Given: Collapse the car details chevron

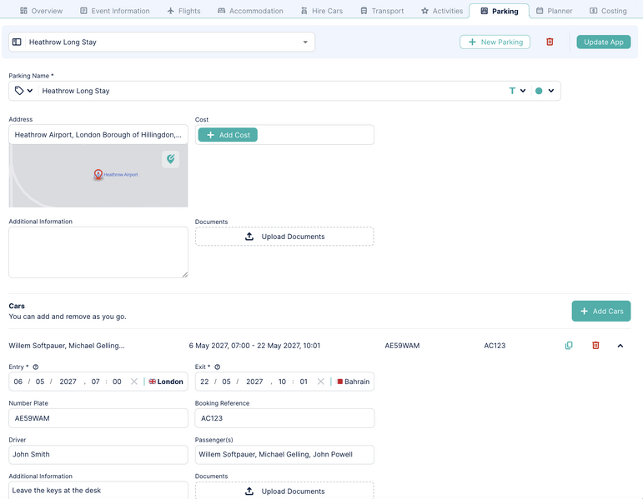Looking at the screenshot, I should [620, 346].
